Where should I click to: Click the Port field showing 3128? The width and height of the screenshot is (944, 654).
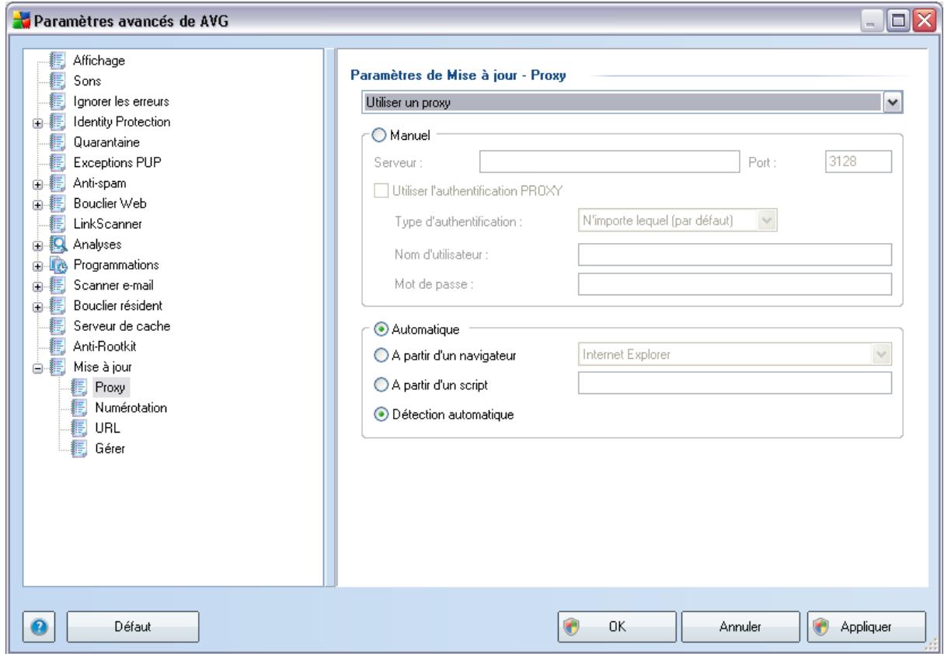[x=857, y=160]
